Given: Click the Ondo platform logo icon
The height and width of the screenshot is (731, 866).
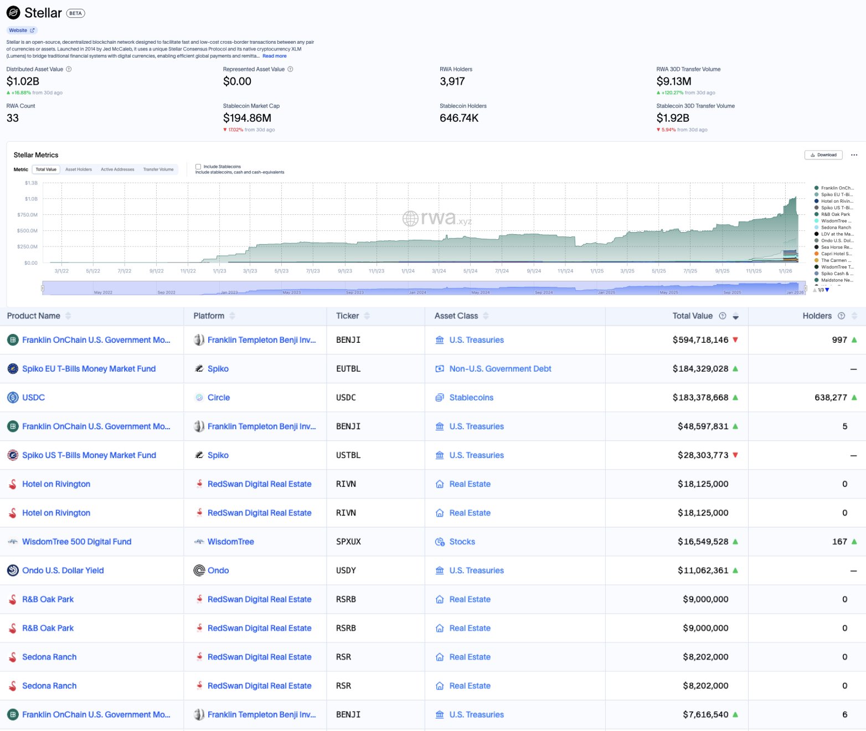Looking at the screenshot, I should pos(199,570).
